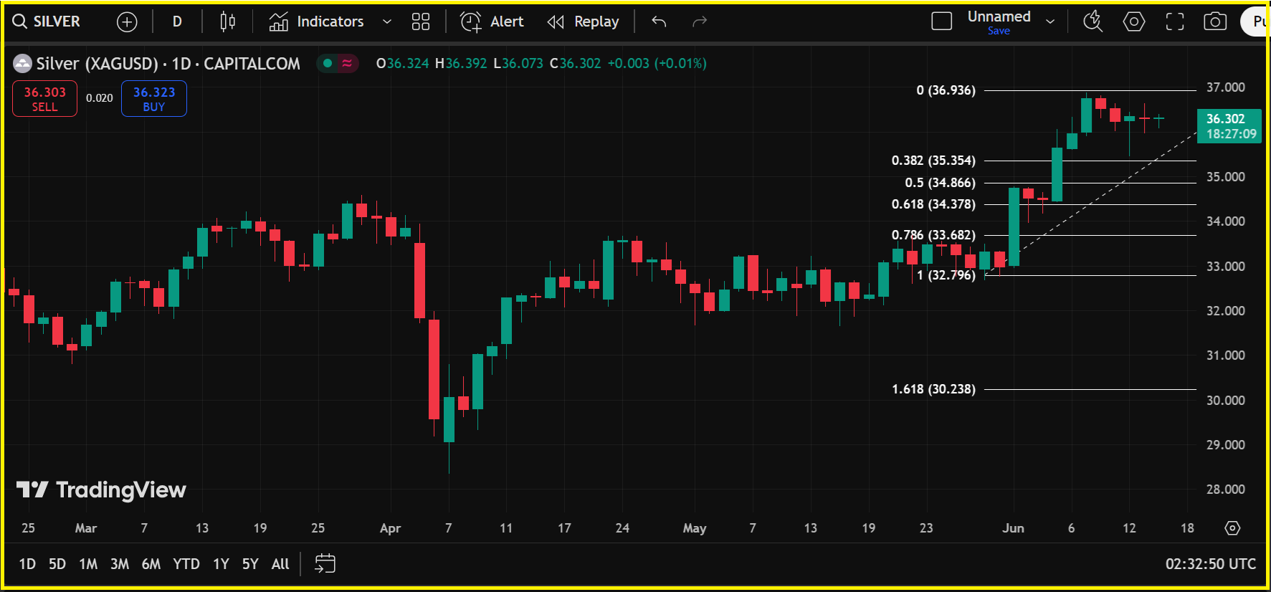Open symbol search for SILVER
Image resolution: width=1271 pixels, height=592 pixels.
47,22
